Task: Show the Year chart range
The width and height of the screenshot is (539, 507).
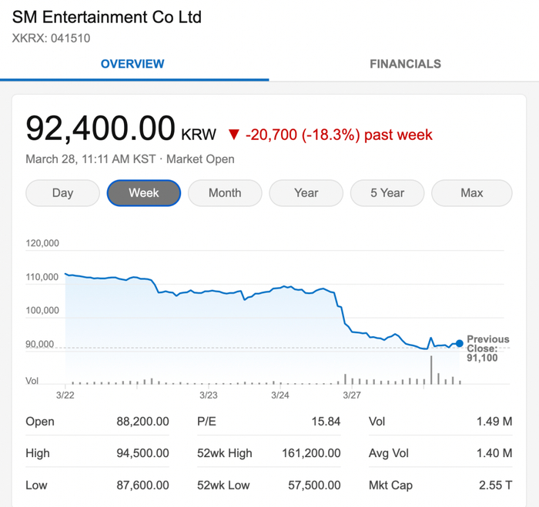Action: pyautogui.click(x=306, y=193)
